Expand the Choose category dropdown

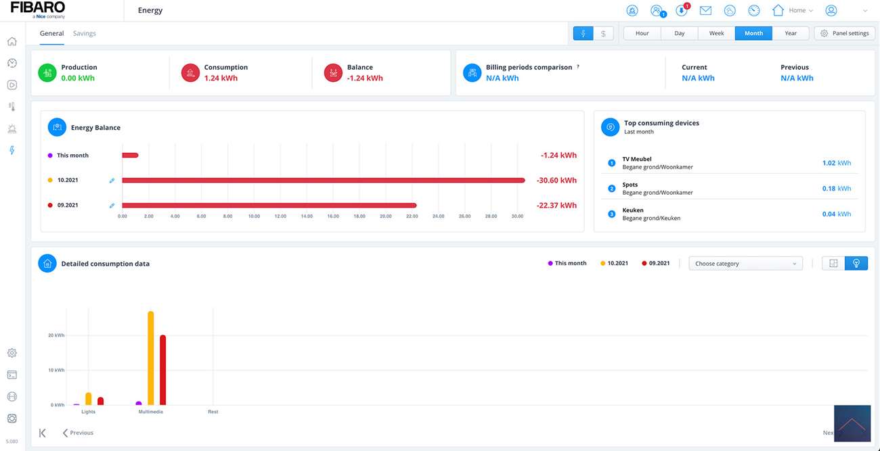[x=745, y=264]
